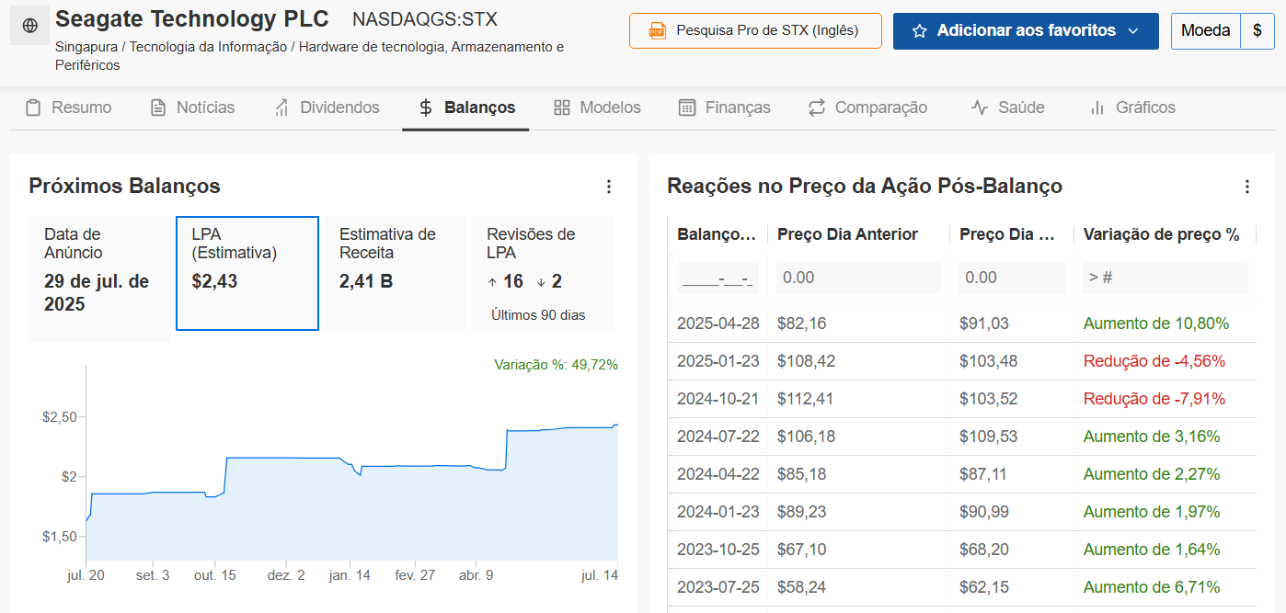
Task: Open the Finanças tab
Action: point(724,108)
